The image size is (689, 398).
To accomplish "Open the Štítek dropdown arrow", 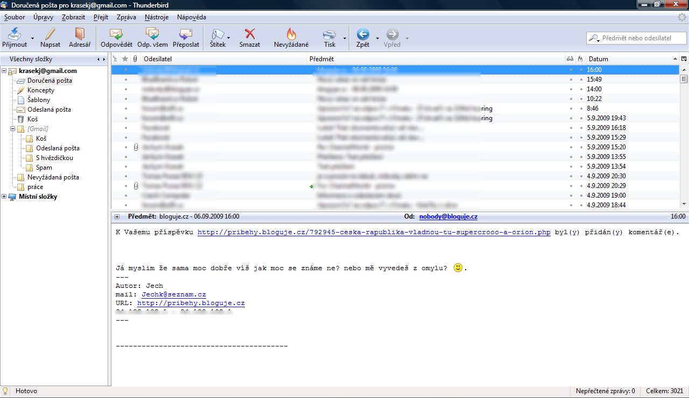I will tap(229, 39).
